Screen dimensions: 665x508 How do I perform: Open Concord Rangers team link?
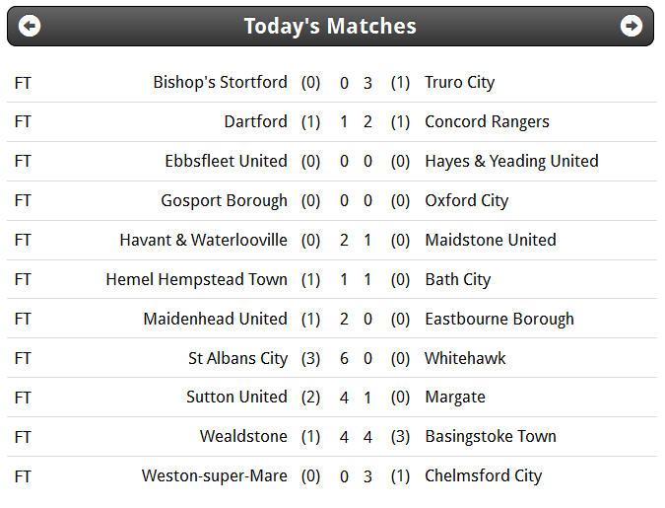coord(487,122)
